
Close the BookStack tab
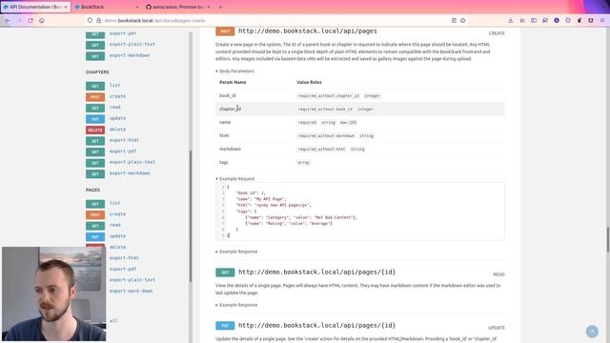point(137,7)
